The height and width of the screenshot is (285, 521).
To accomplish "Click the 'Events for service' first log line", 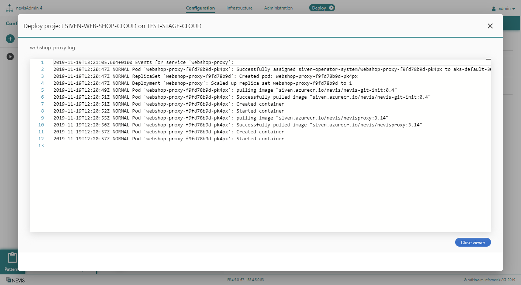I will coord(143,62).
